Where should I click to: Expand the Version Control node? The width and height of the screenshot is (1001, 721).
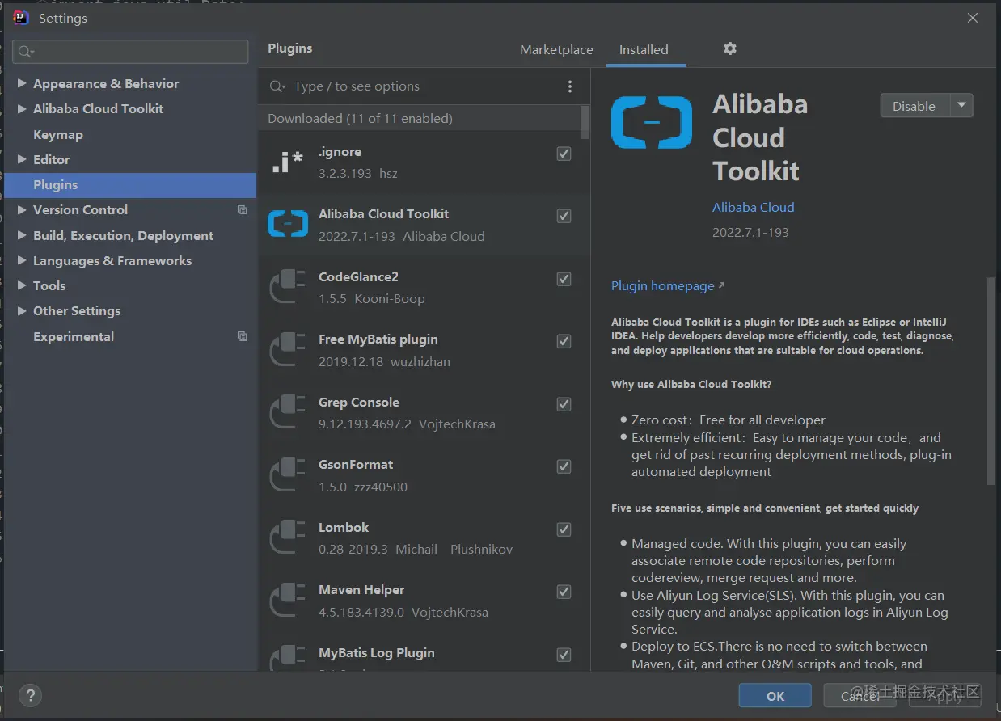pyautogui.click(x=22, y=209)
